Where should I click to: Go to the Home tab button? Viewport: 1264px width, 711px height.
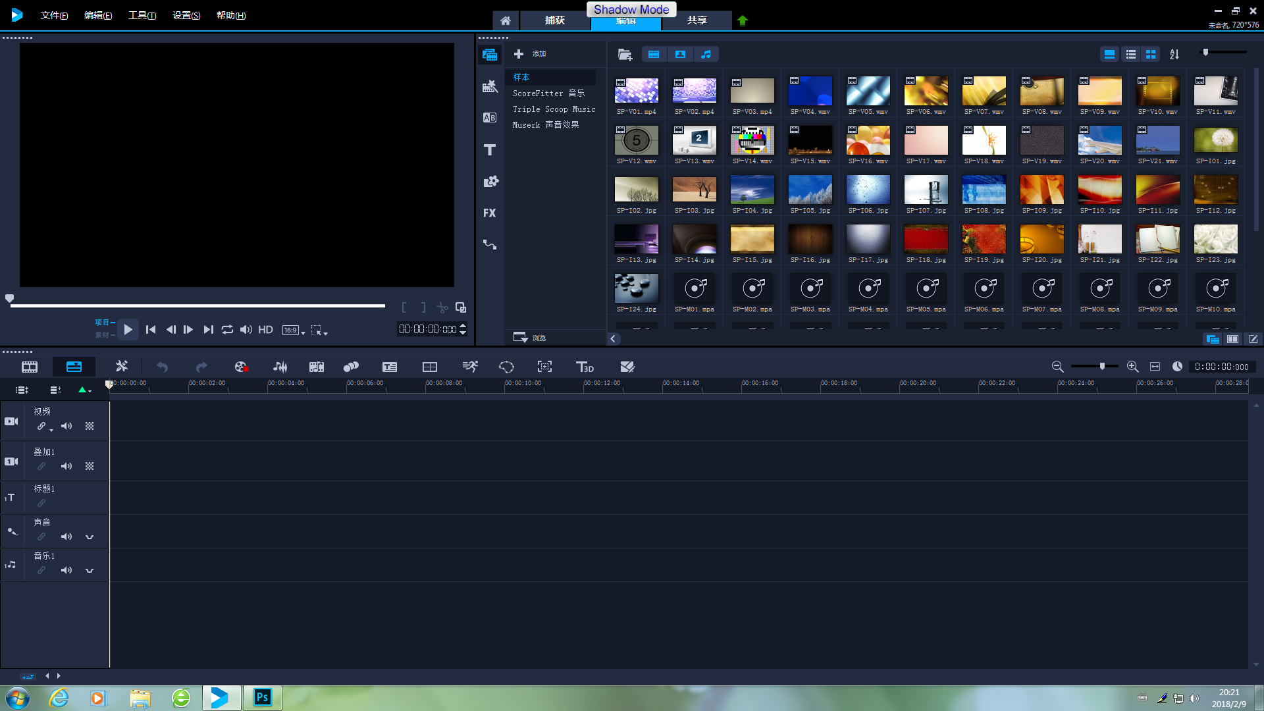pyautogui.click(x=506, y=20)
